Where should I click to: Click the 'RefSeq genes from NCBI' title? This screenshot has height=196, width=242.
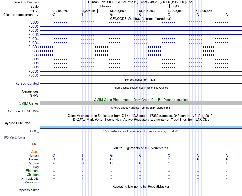[x=141, y=80]
